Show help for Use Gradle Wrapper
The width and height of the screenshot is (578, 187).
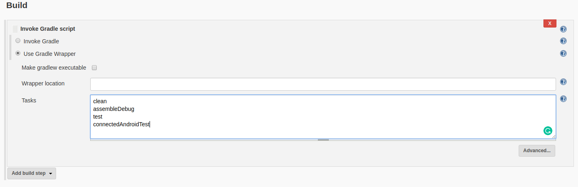click(x=563, y=53)
